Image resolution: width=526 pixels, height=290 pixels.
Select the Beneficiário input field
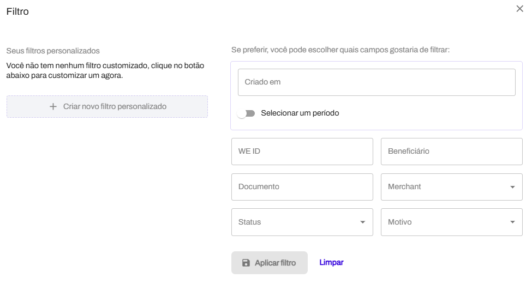click(452, 152)
